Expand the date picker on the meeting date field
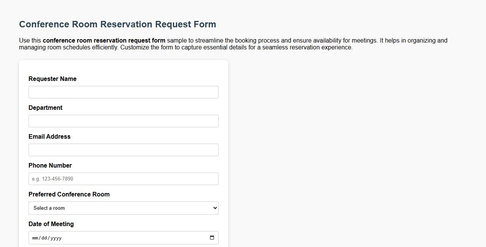This screenshot has height=247, width=486. click(x=212, y=237)
